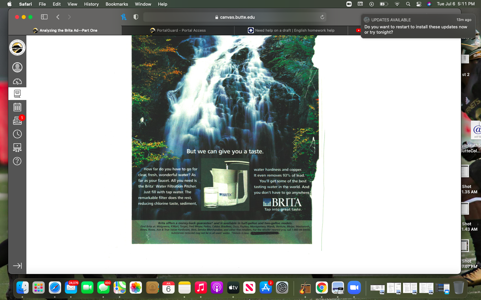Open FaceTime from the Dock
Screen dimensions: 481x300
tap(87, 287)
